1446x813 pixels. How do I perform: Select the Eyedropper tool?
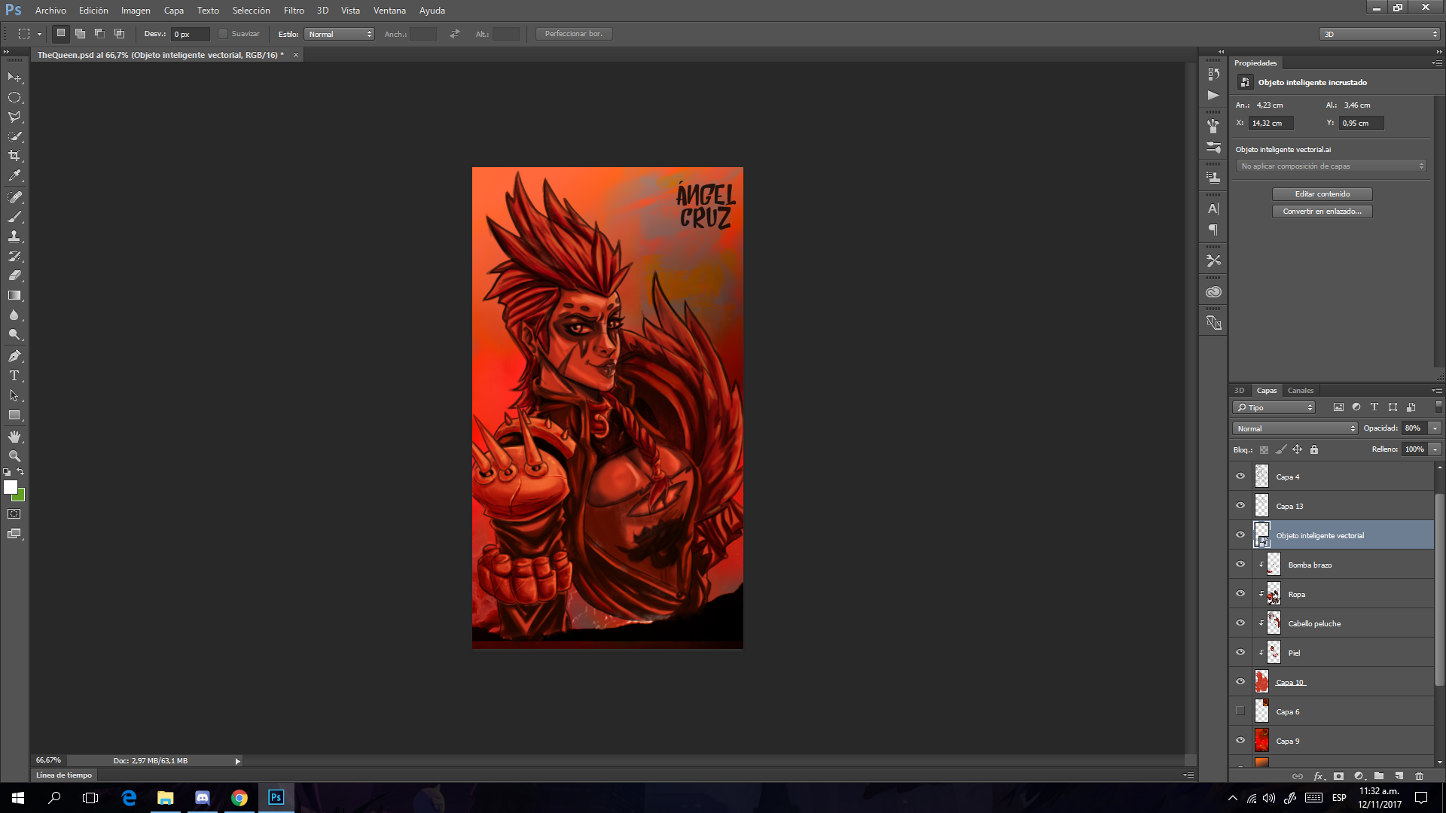point(14,175)
